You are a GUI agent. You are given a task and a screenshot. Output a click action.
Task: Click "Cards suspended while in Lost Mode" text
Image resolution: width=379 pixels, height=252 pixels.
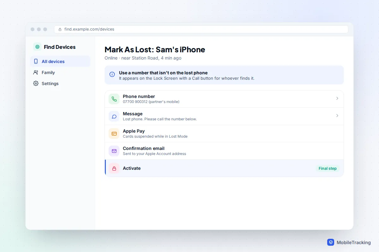click(155, 136)
